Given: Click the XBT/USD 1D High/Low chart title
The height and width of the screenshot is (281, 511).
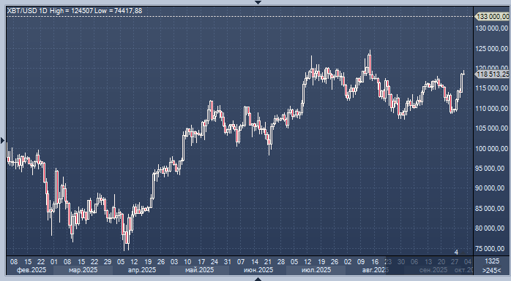Looking at the screenshot, I should [75, 11].
